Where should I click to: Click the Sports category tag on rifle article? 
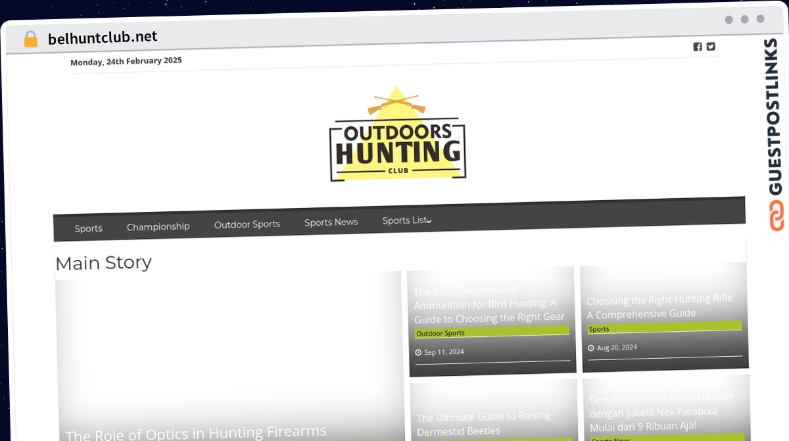pyautogui.click(x=598, y=329)
